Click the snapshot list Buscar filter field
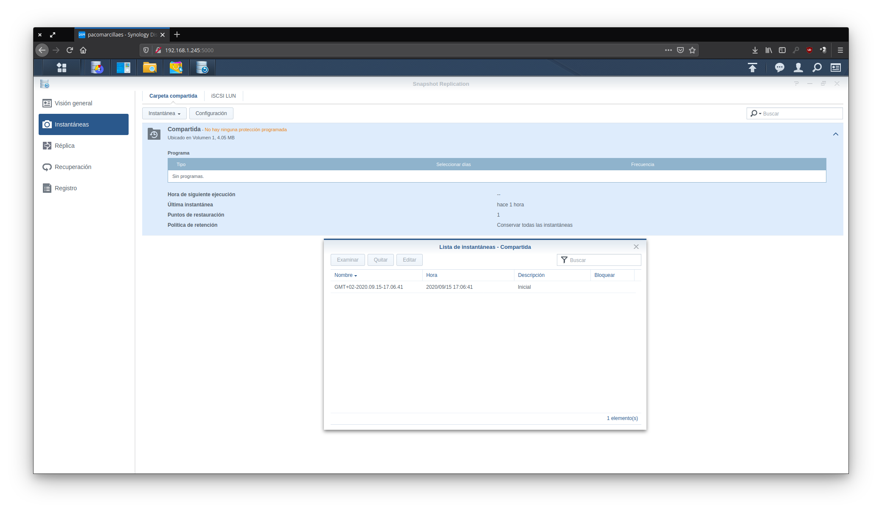The image size is (882, 513). [603, 260]
